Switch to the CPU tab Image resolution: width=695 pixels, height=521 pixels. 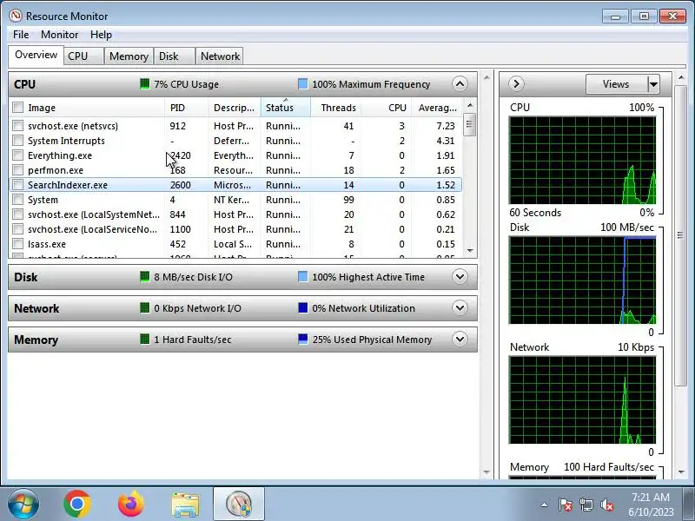coord(83,56)
